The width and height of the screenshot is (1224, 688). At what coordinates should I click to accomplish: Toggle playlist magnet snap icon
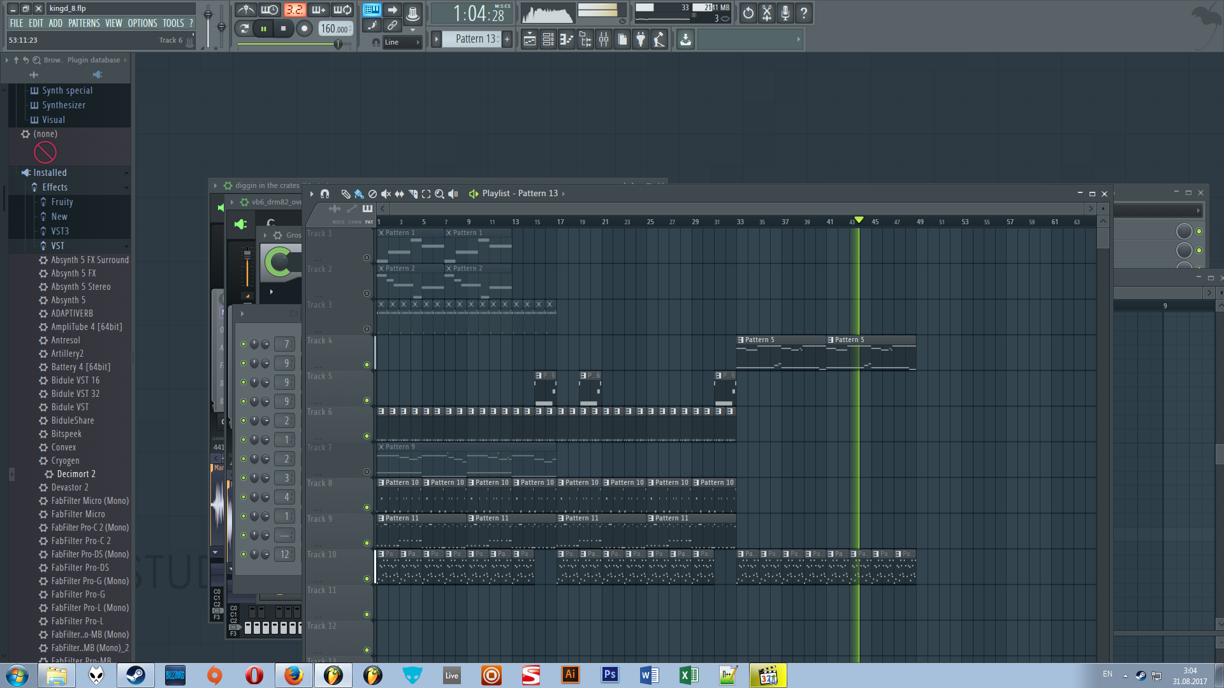[324, 194]
